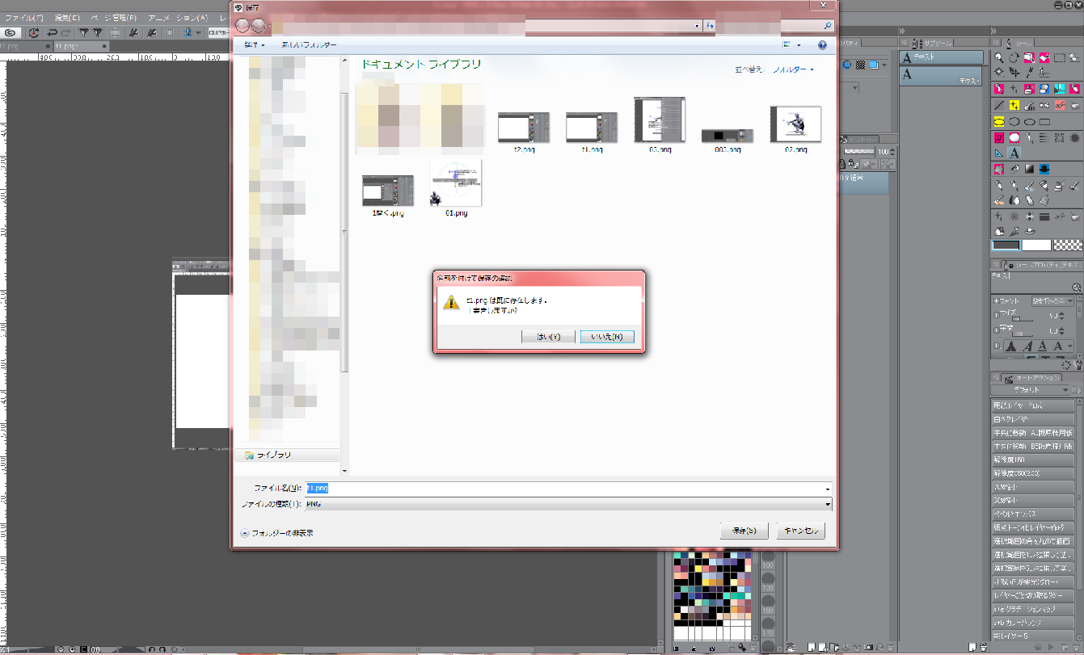Screen dimensions: 1084x655
Task: Select the dark main color swatch
Action: click(x=1006, y=246)
